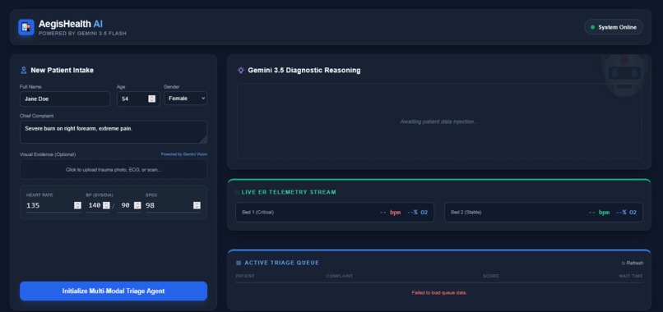The image size is (663, 312).
Task: Click the Full Name field with Jane Doe
Action: [65, 99]
